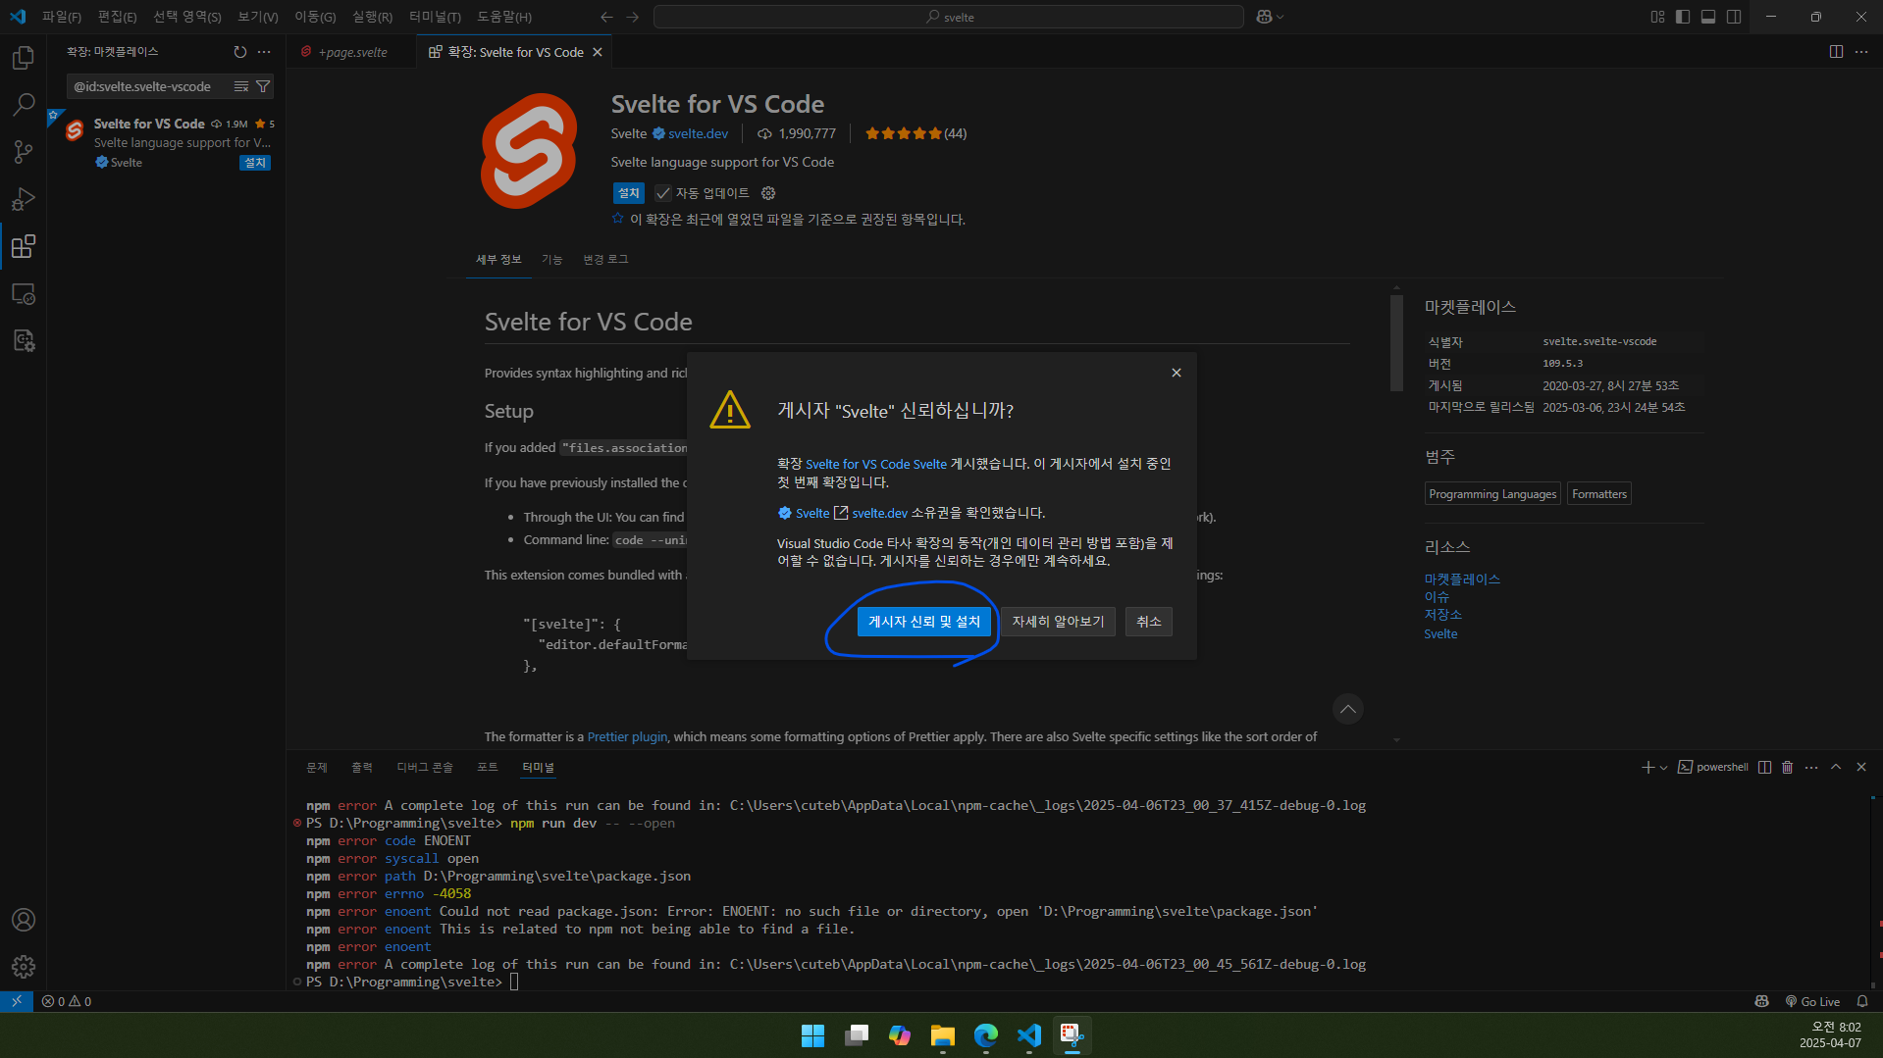The width and height of the screenshot is (1883, 1058).
Task: Open extension settings gear next to auto update
Action: 768,193
